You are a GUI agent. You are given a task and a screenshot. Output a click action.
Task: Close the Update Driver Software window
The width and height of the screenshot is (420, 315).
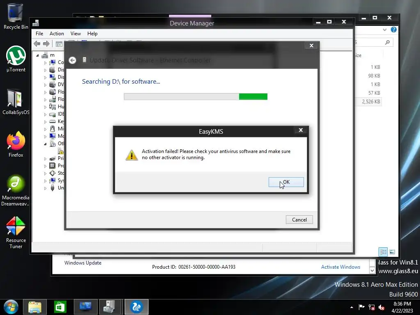pyautogui.click(x=311, y=46)
